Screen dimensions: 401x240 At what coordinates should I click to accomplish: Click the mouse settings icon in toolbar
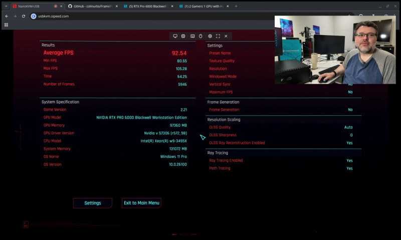[200, 36]
